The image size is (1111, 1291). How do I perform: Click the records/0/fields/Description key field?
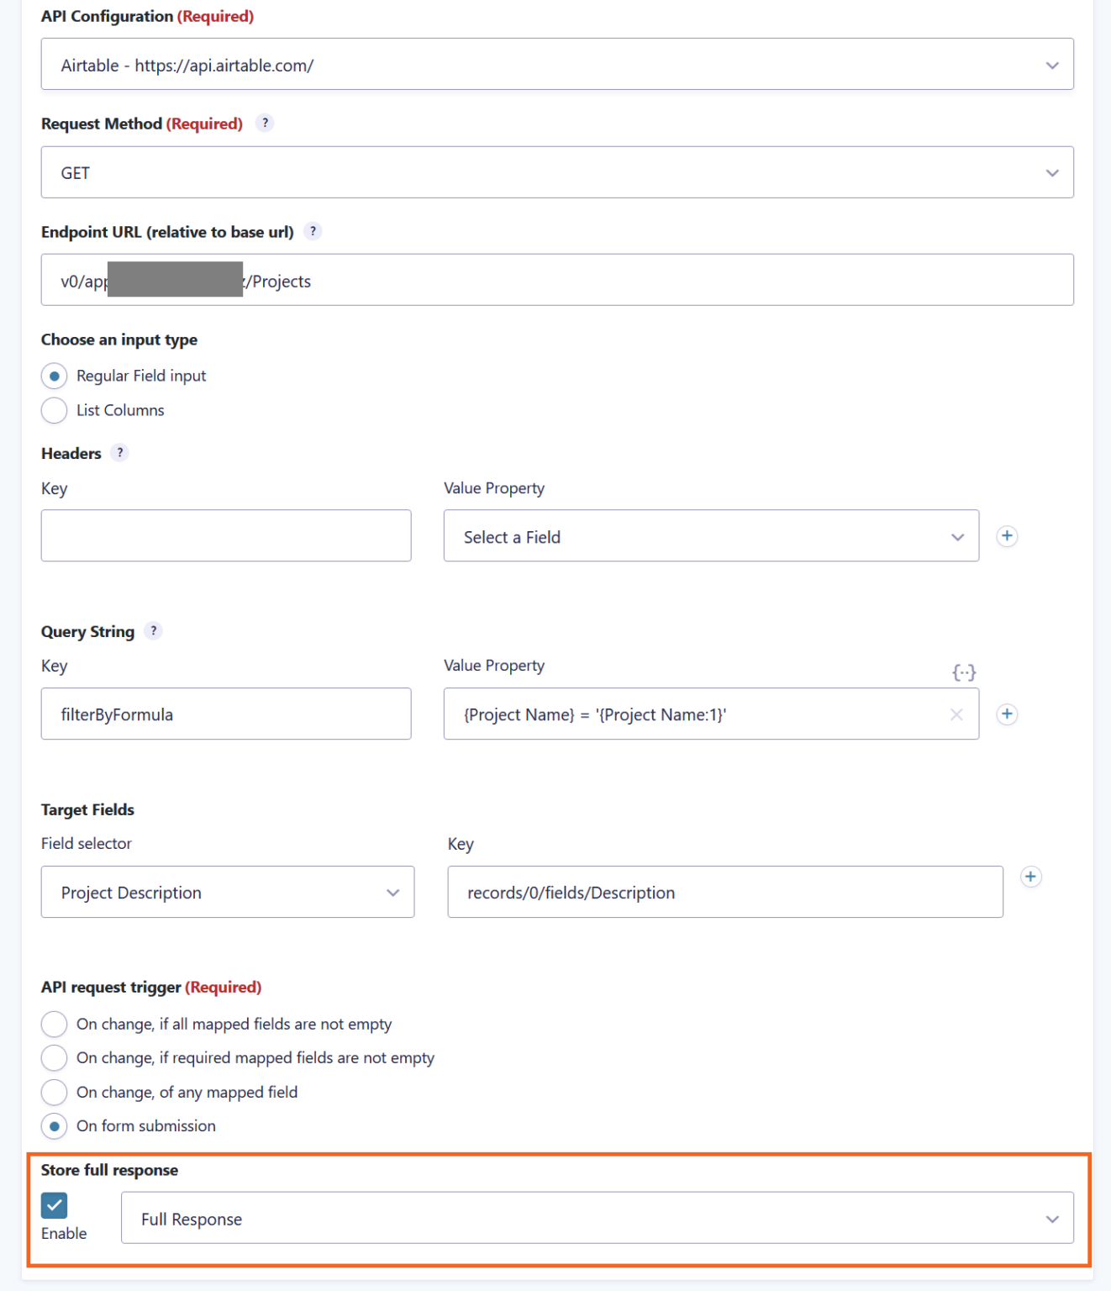(x=724, y=892)
